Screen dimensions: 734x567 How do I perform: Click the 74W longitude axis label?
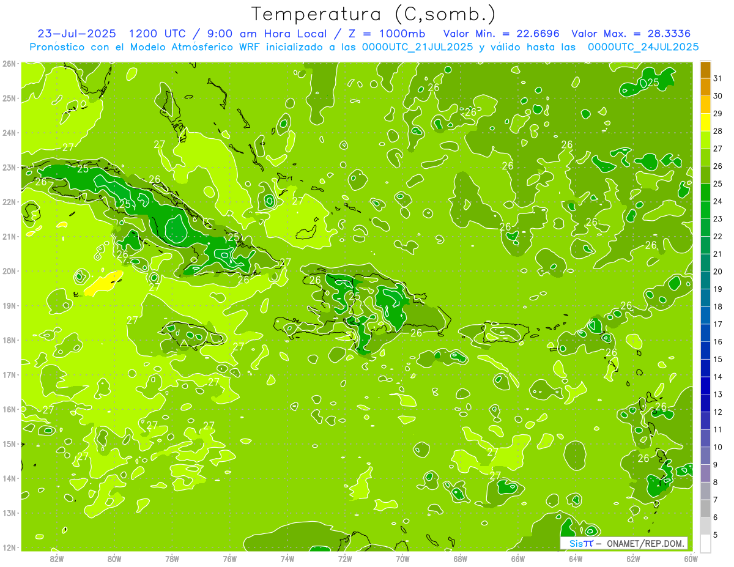pos(287,558)
